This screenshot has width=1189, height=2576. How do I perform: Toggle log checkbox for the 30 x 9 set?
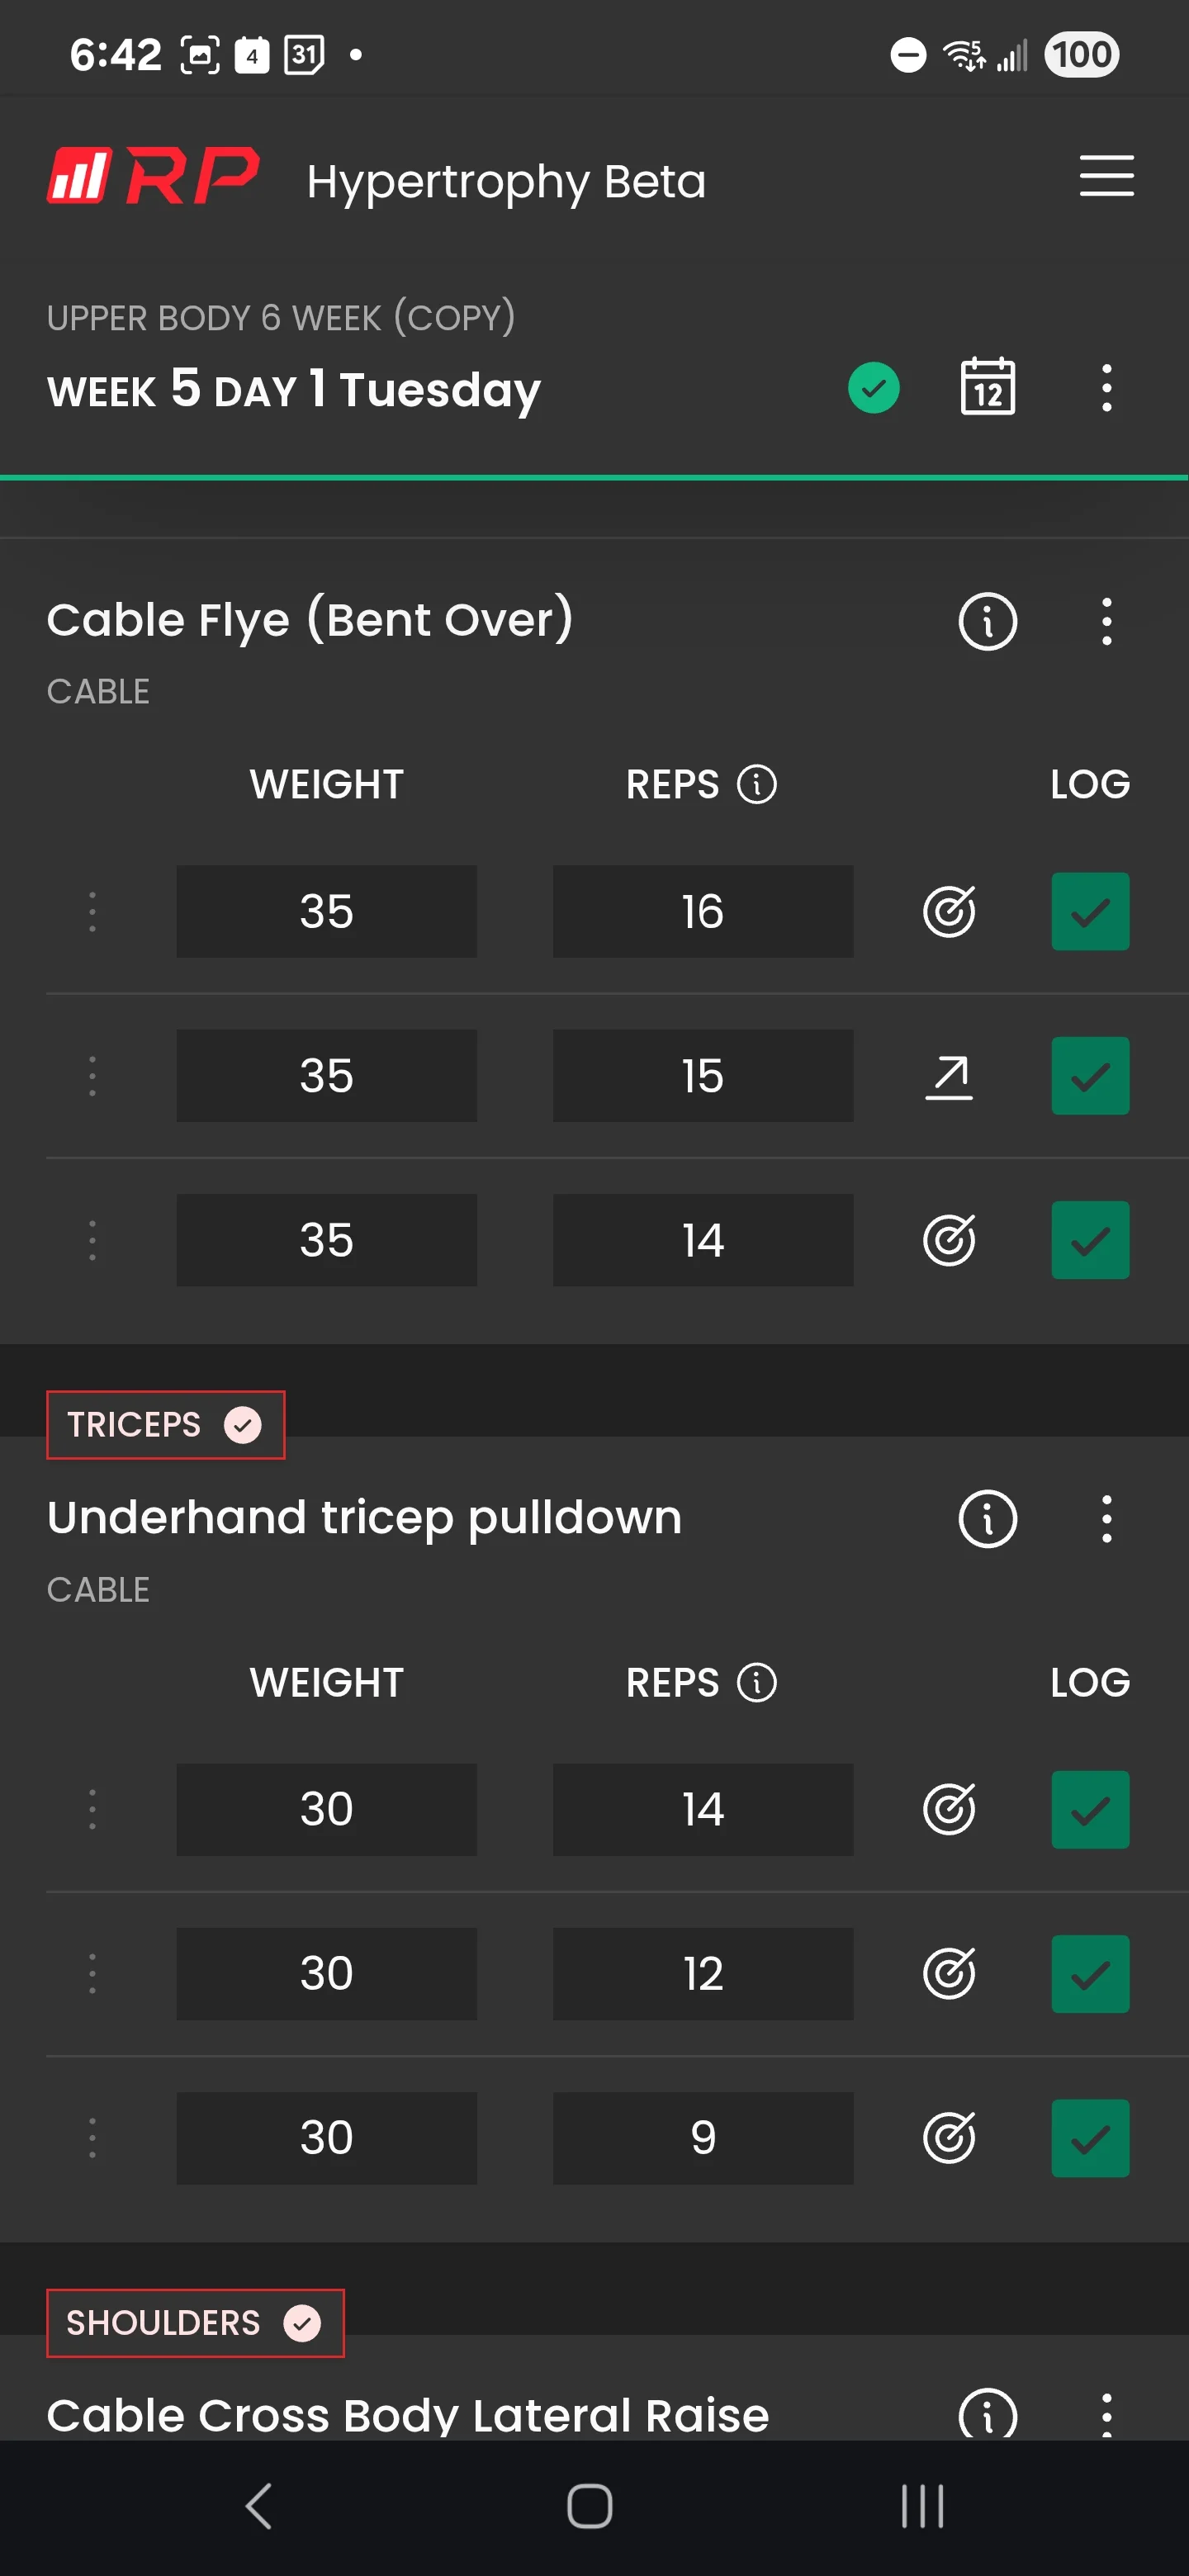point(1090,2138)
